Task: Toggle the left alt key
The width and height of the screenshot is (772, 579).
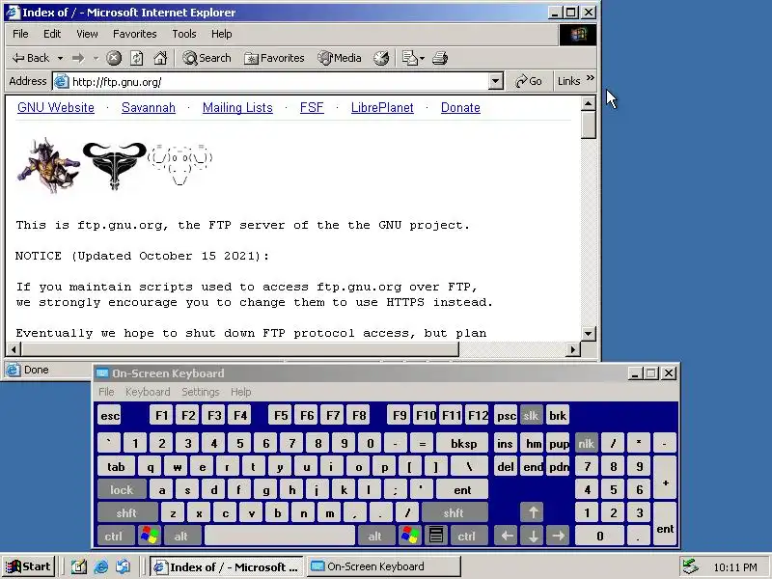Action: click(x=181, y=537)
